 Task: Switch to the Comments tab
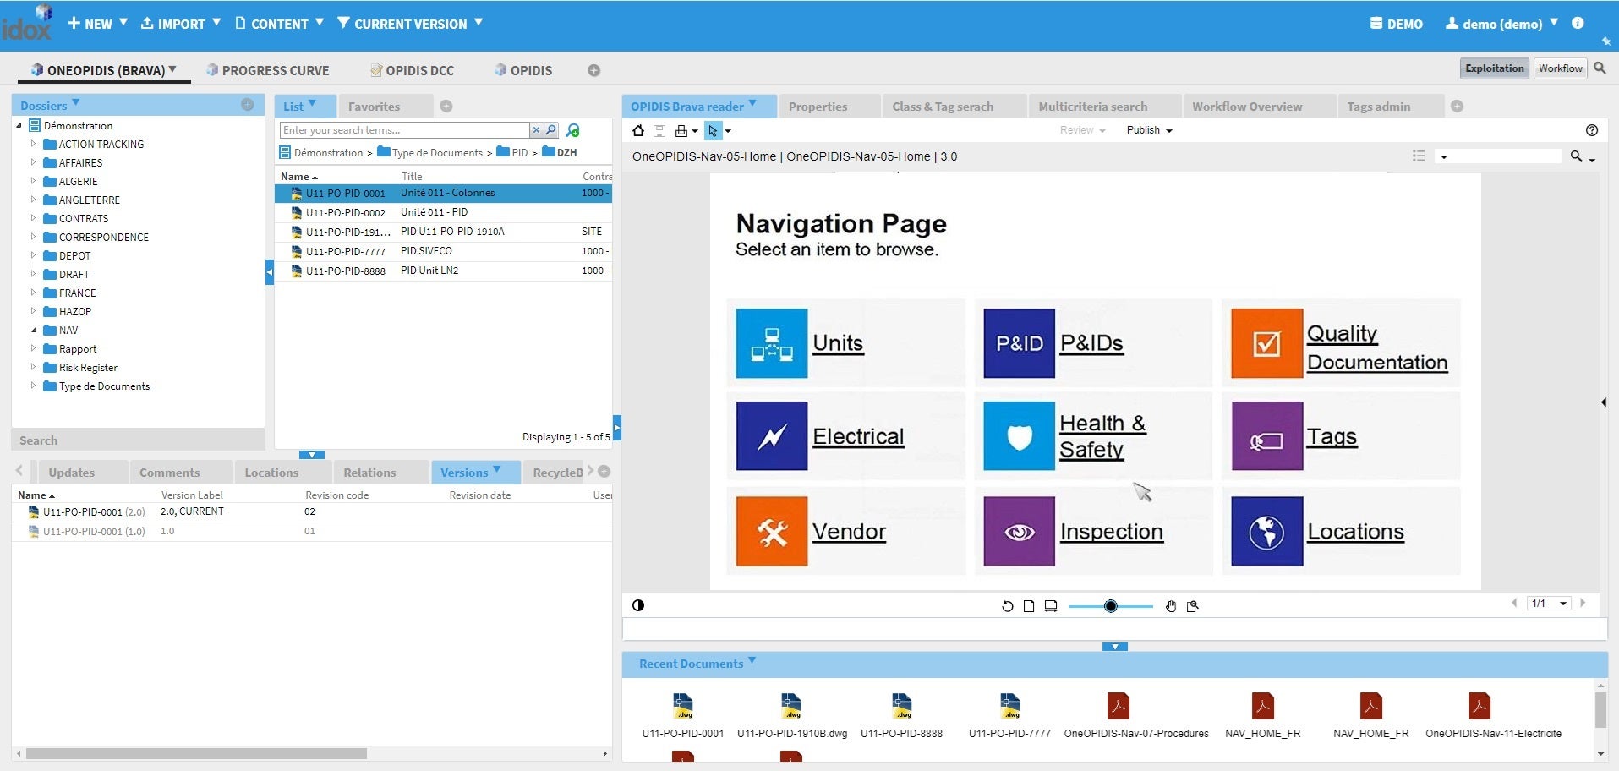click(169, 473)
